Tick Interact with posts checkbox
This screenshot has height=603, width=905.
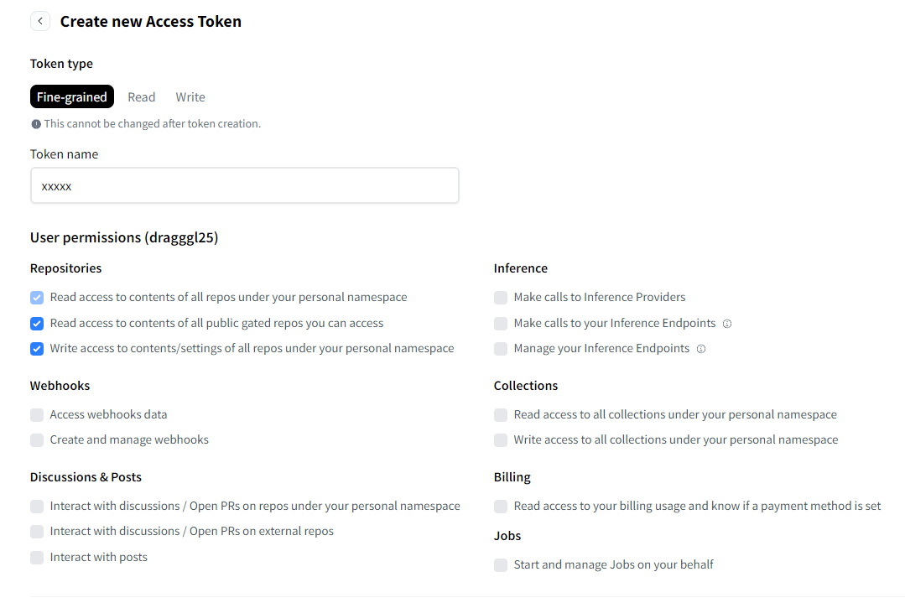tap(37, 558)
